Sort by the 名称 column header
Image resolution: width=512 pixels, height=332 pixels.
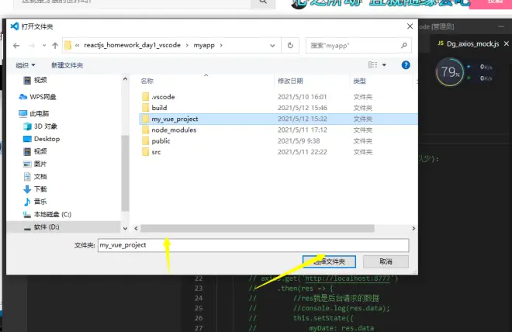pyautogui.click(x=147, y=81)
